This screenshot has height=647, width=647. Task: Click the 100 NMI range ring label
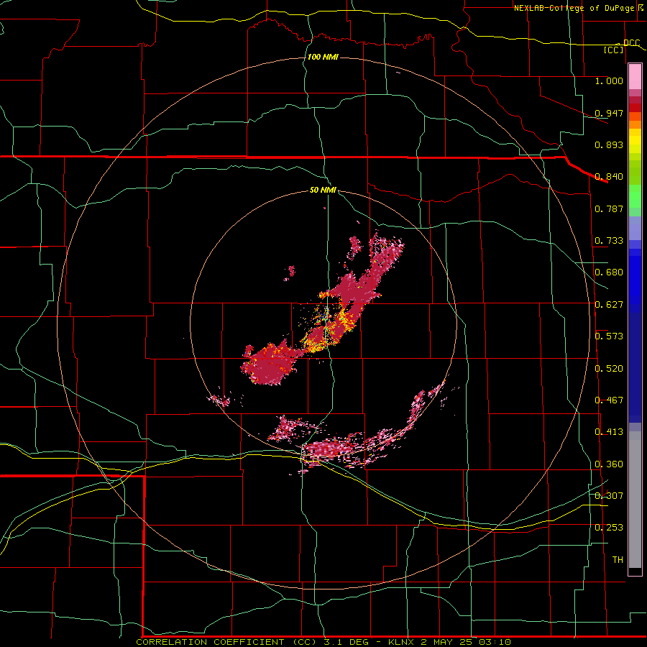pyautogui.click(x=323, y=57)
